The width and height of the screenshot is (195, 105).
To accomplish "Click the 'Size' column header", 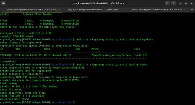I will [x=137, y=49].
